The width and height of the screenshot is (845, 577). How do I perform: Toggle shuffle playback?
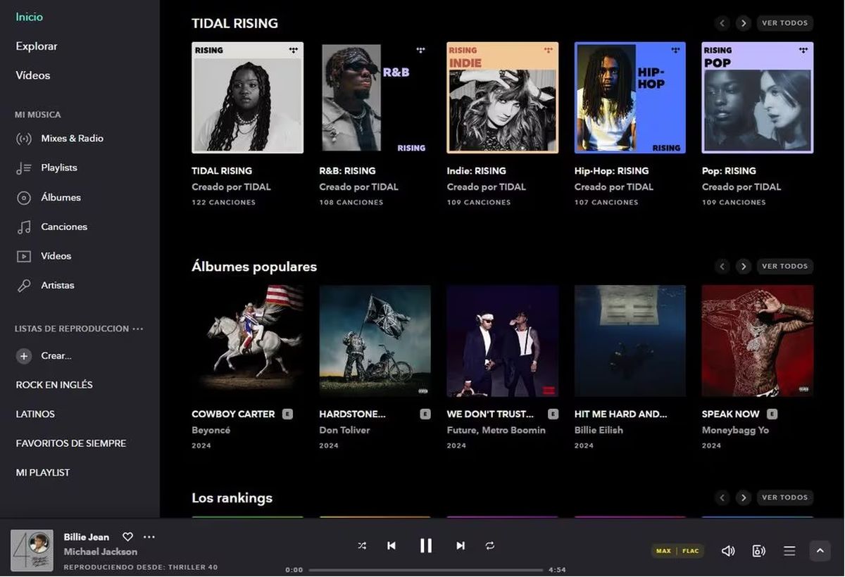click(x=362, y=545)
